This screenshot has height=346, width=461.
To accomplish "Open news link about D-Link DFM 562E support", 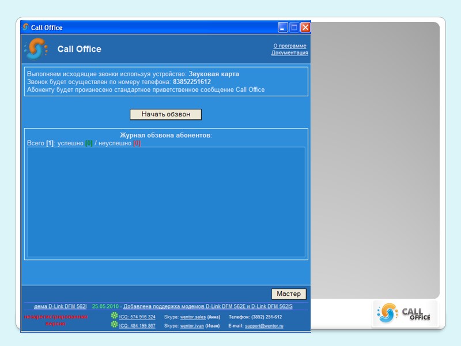I will pos(208,306).
